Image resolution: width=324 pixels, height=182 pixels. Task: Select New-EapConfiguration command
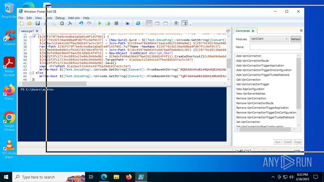click(250, 89)
